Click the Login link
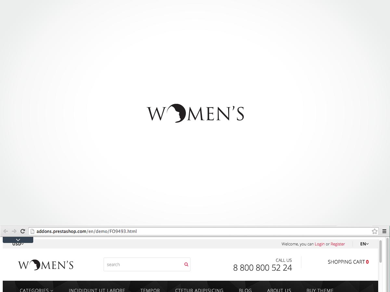Image resolution: width=390 pixels, height=292 pixels. coord(319,244)
